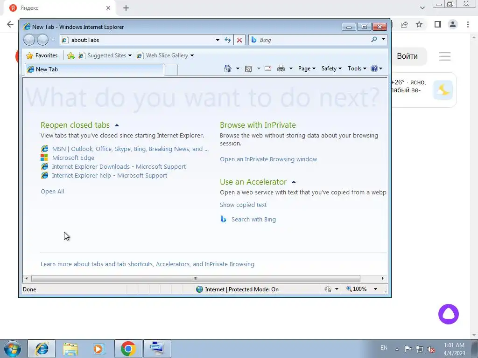
Task: Open the Page menu
Action: 307,69
